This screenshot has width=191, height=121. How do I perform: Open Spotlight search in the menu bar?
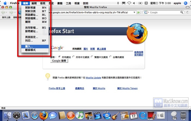(x=186, y=3)
